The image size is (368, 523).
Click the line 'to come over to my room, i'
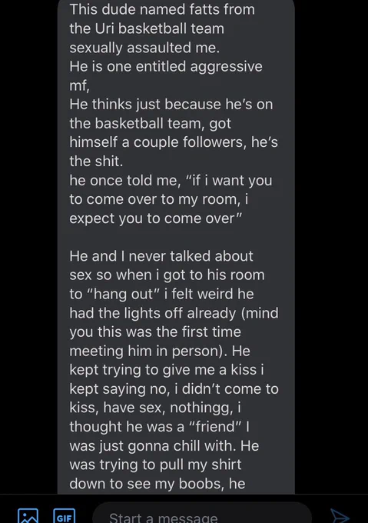coord(159,199)
